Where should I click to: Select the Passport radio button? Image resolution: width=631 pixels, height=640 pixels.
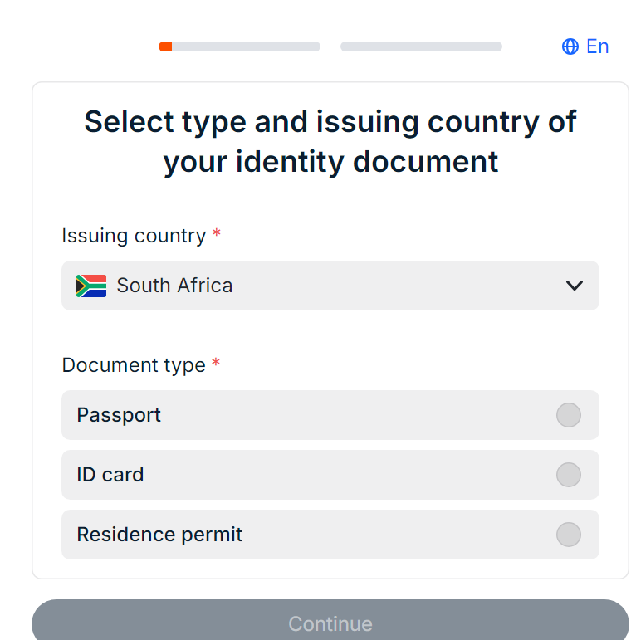568,415
